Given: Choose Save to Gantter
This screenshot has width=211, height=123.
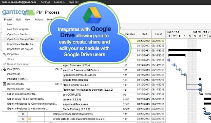Looking at the screenshot, I should click(x=16, y=84).
